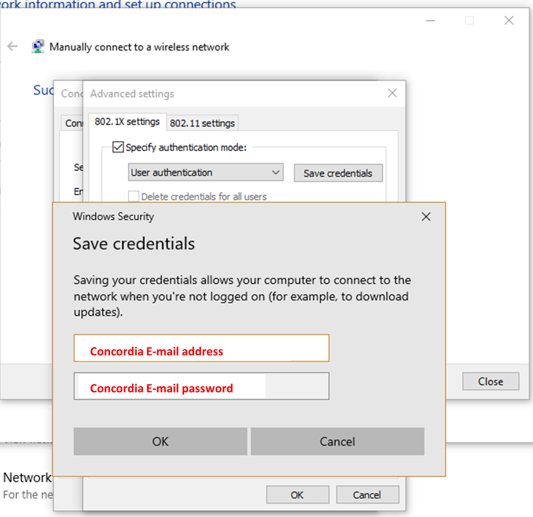Click OK in Advanced settings dialog
533x517 pixels.
[x=297, y=495]
